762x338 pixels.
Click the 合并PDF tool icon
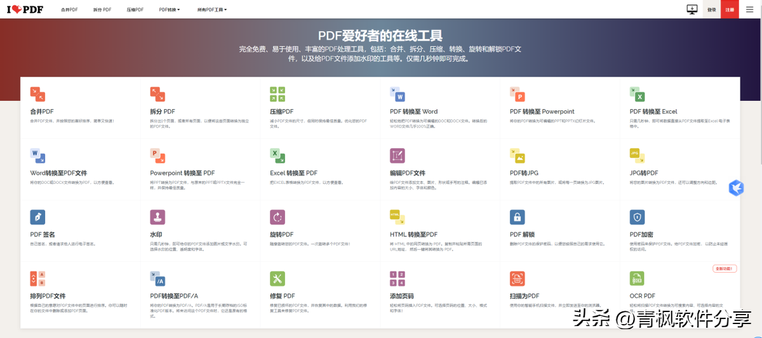tap(37, 94)
